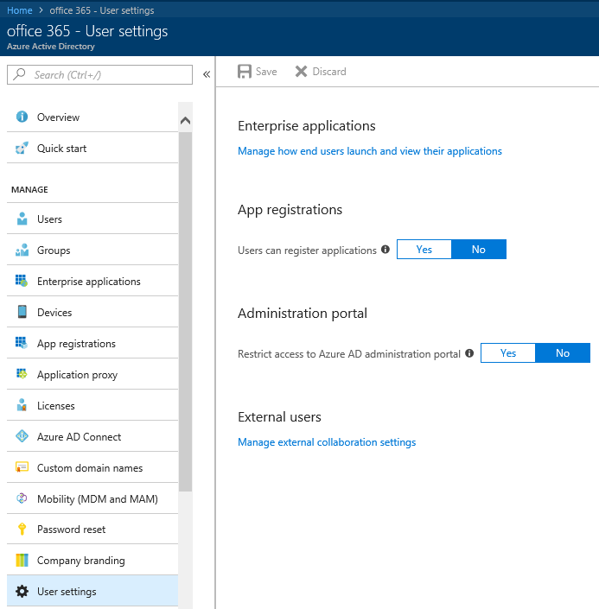Click the Save button label
Viewport: 599px width, 609px height.
(266, 72)
